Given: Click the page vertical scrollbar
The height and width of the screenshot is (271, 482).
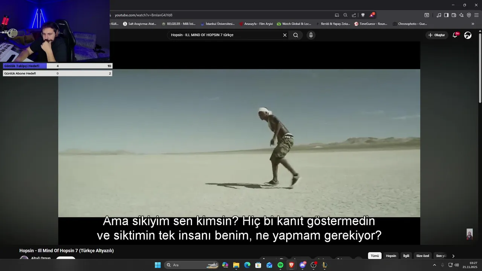Looking at the screenshot, I should pos(480,68).
